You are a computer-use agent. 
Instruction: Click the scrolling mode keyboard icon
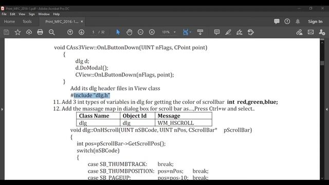200,32
